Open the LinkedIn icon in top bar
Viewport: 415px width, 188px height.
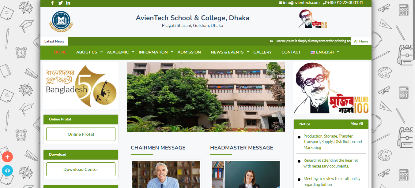pyautogui.click(x=68, y=3)
